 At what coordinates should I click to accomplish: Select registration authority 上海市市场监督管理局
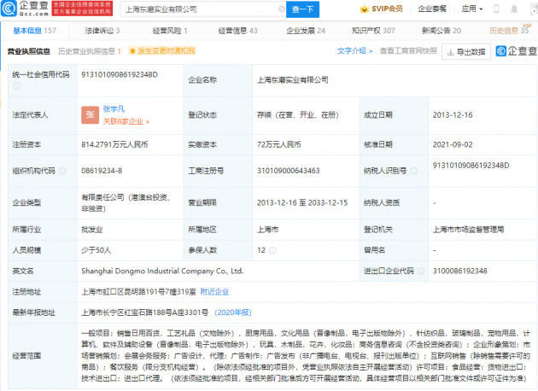(468, 230)
